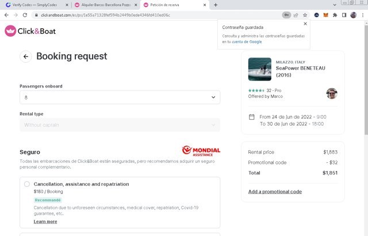This screenshot has width=368, height=236.
Task: Close the Alquiler Barcos tab
Action: (x=136, y=5)
